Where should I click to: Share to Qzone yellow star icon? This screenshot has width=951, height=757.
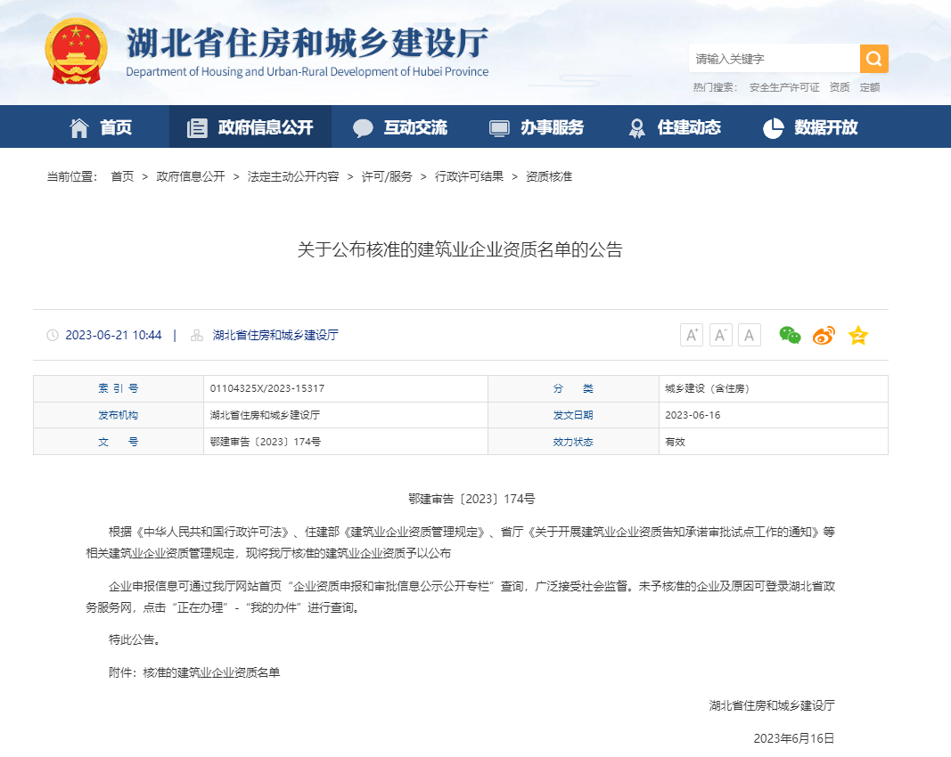point(858,335)
